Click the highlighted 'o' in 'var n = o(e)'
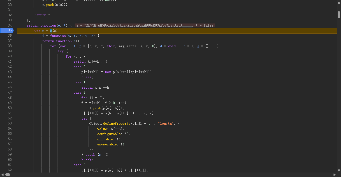The height and width of the screenshot is (177, 341). [x=51, y=30]
